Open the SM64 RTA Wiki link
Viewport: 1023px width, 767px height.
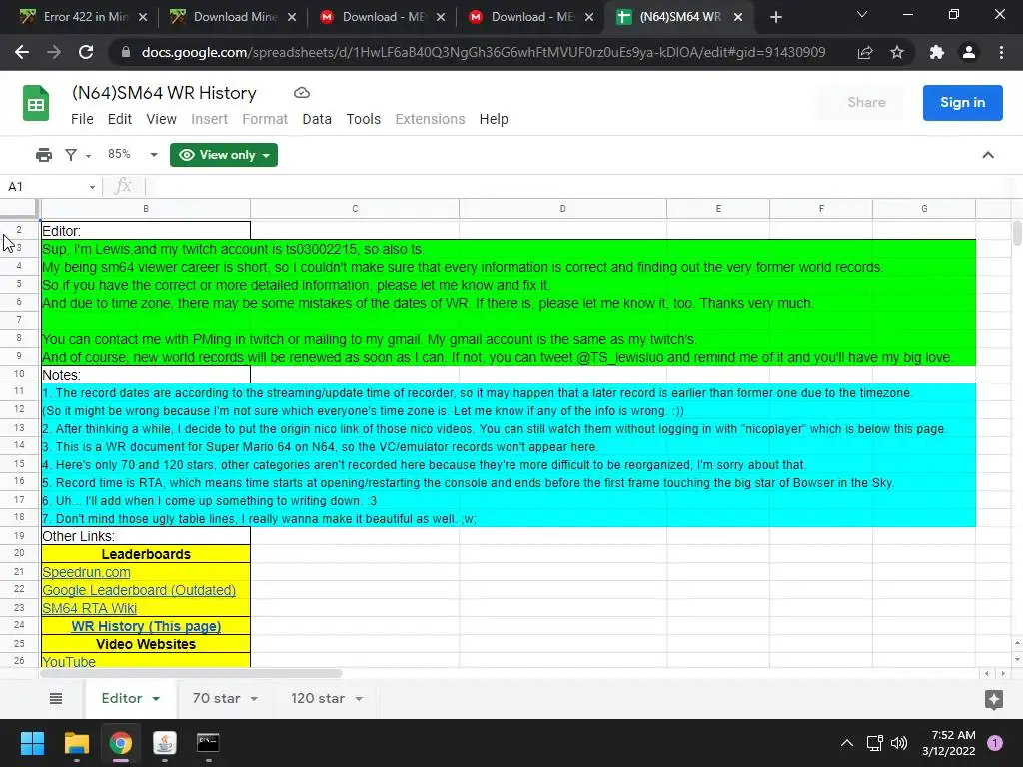89,608
